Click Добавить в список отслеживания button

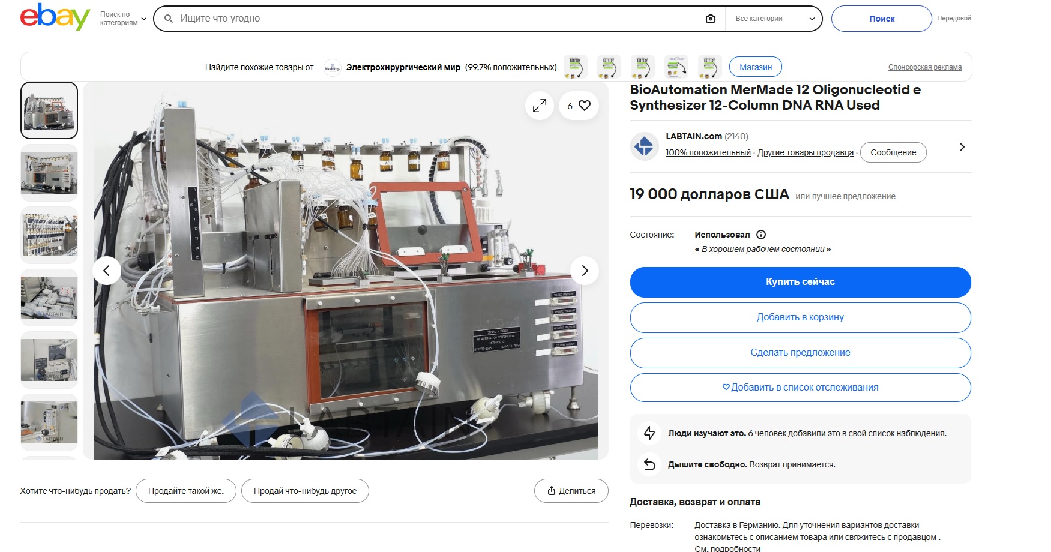pos(800,388)
